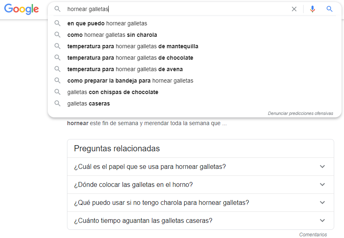Pick suggestion 'temperatura para hornear galletas de avena'

coord(125,69)
